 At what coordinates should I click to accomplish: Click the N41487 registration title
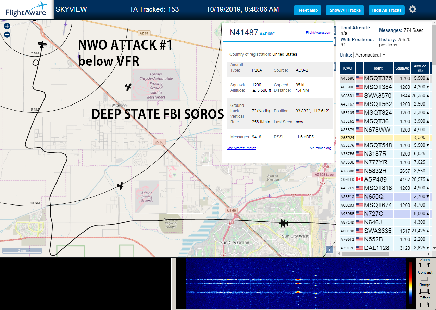point(244,33)
